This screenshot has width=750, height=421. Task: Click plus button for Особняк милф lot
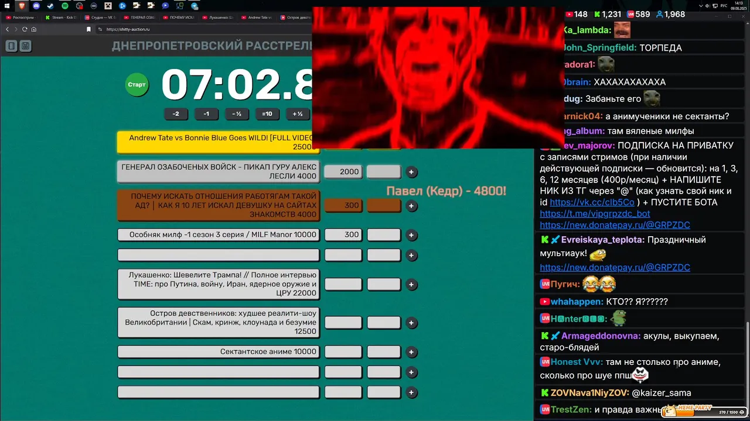point(412,235)
